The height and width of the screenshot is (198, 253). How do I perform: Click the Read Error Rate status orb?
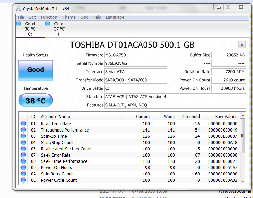click(x=23, y=124)
